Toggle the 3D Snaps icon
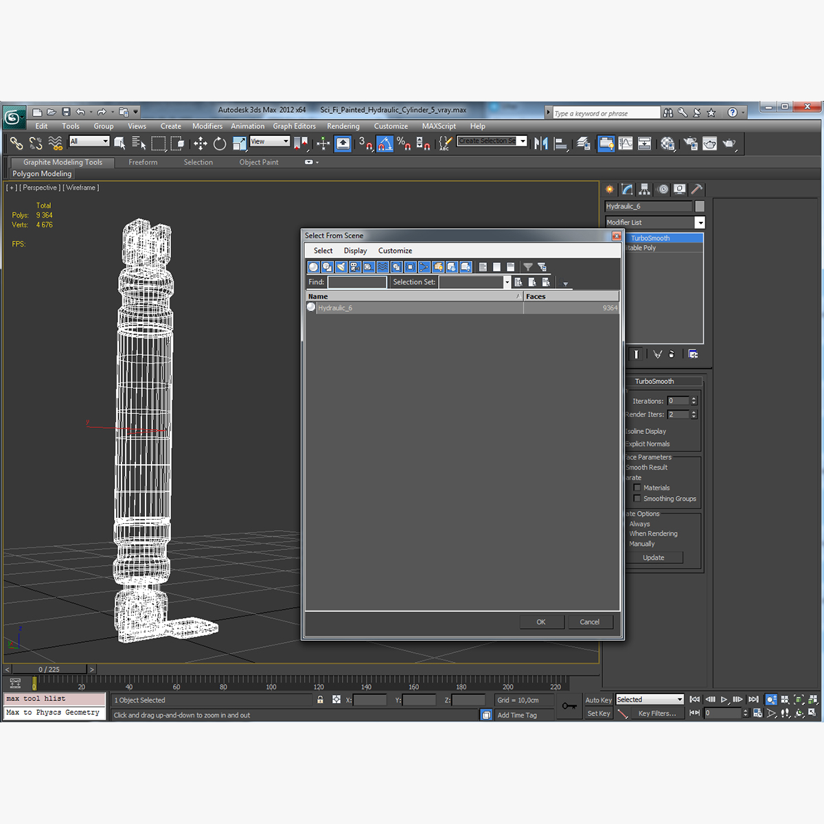Viewport: 824px width, 824px height. pyautogui.click(x=365, y=143)
